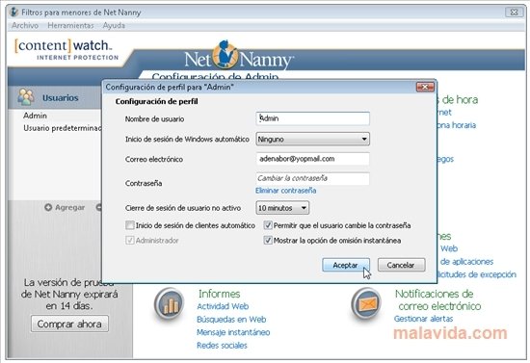The width and height of the screenshot is (530, 363).
Task: Enable Inicio de sesión de clientes automático
Action: coord(130,225)
